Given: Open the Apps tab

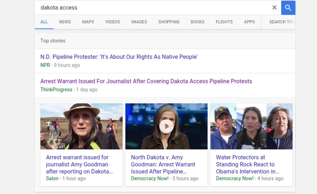Looking at the screenshot, I should [x=249, y=22].
